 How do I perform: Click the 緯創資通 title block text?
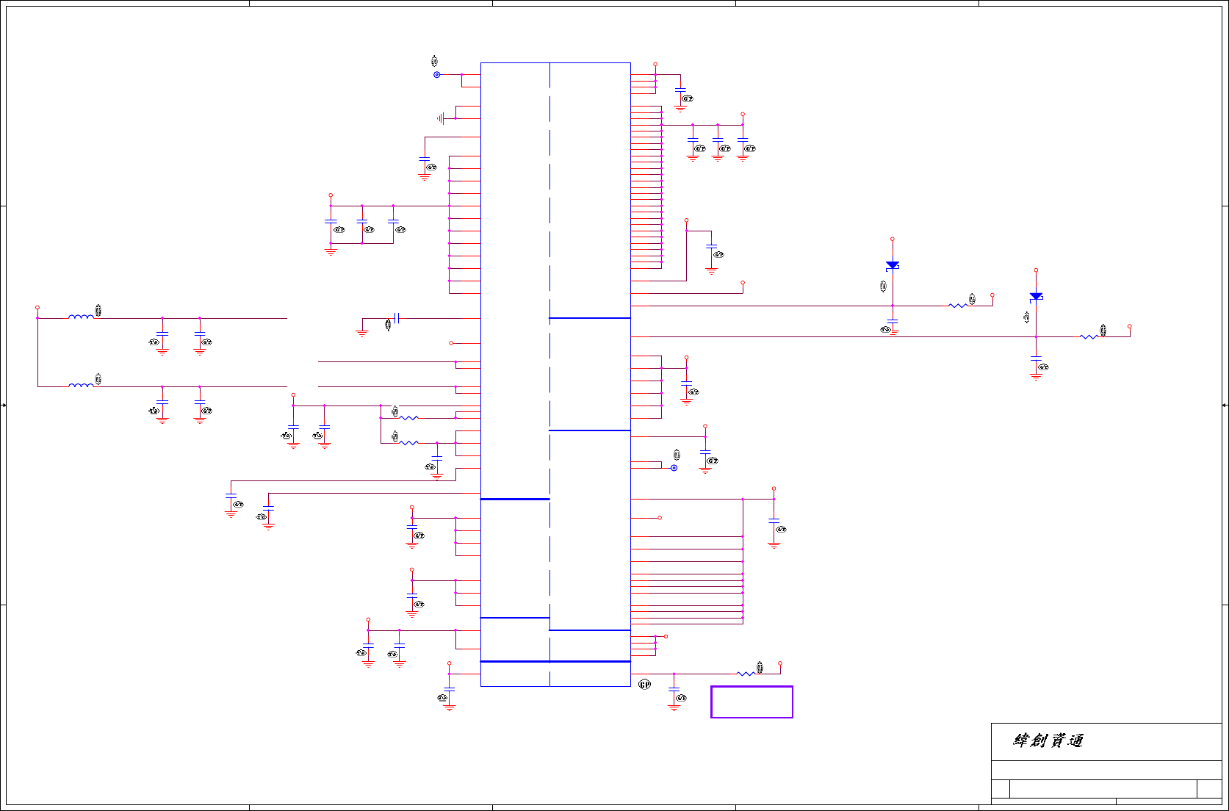click(x=1048, y=740)
